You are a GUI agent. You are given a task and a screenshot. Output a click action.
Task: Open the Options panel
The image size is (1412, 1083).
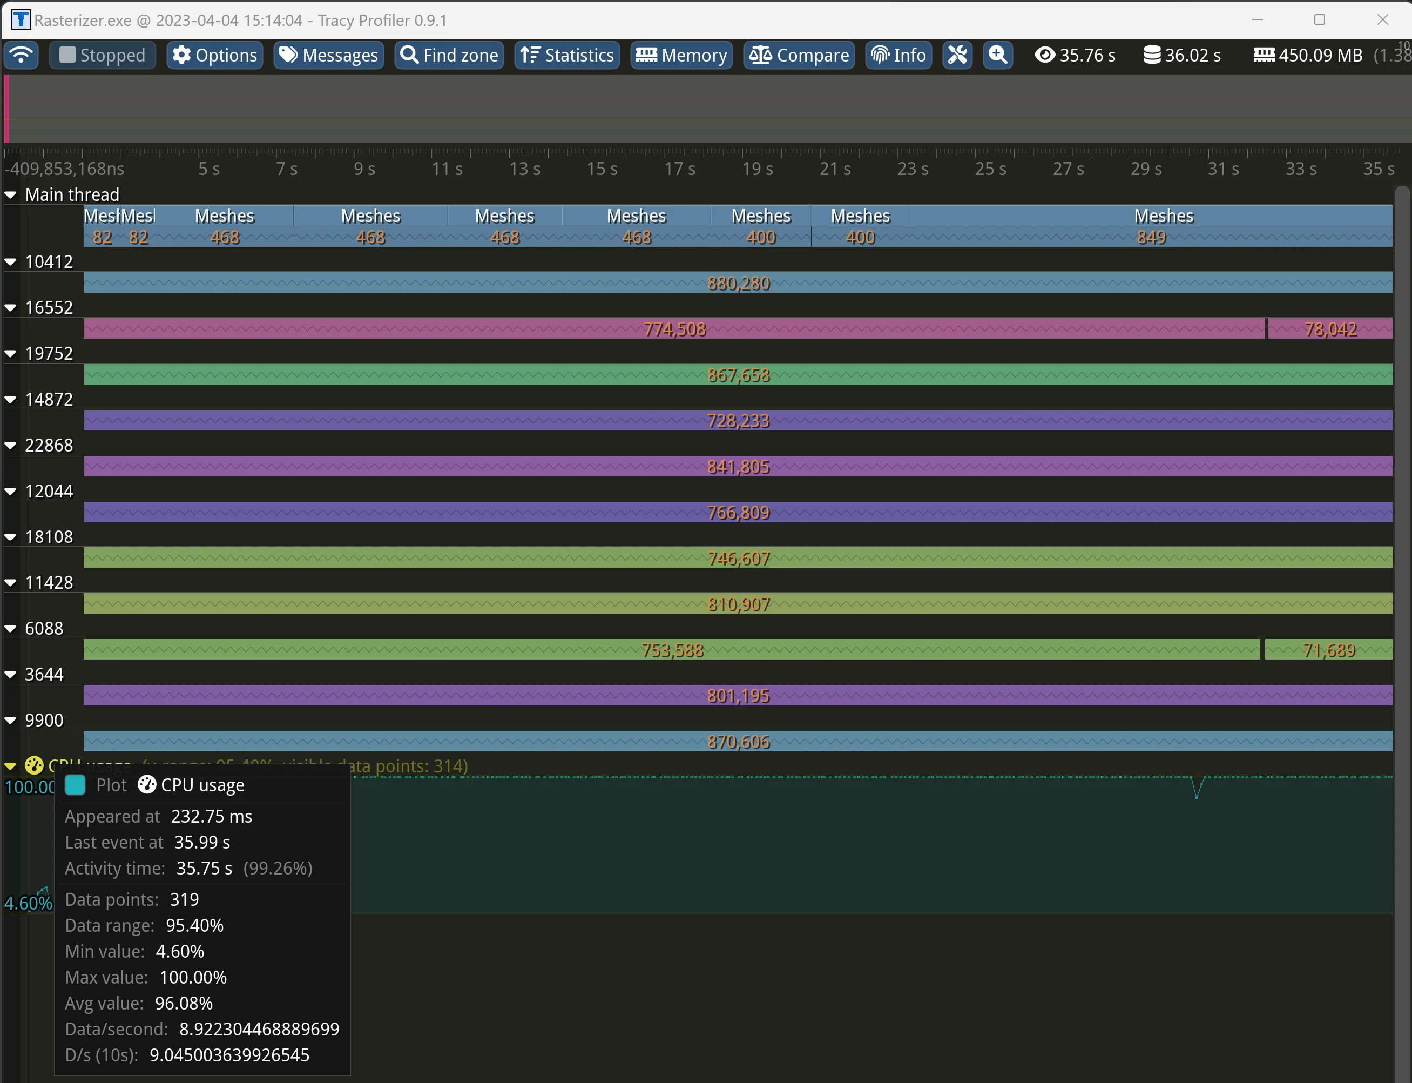point(214,55)
